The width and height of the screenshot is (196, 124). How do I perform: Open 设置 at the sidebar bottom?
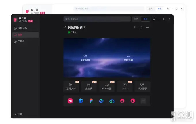[x=18, y=114]
